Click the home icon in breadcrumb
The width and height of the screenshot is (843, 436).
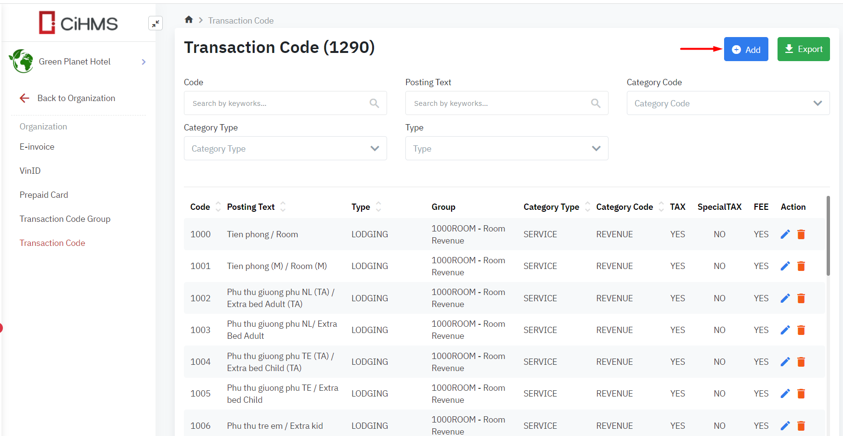[x=189, y=20]
